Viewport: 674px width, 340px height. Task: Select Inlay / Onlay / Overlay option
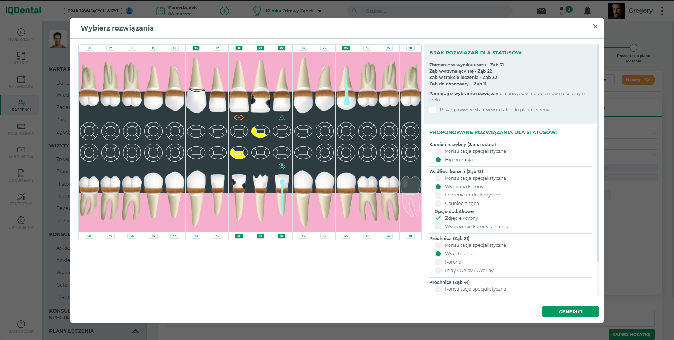(x=438, y=271)
